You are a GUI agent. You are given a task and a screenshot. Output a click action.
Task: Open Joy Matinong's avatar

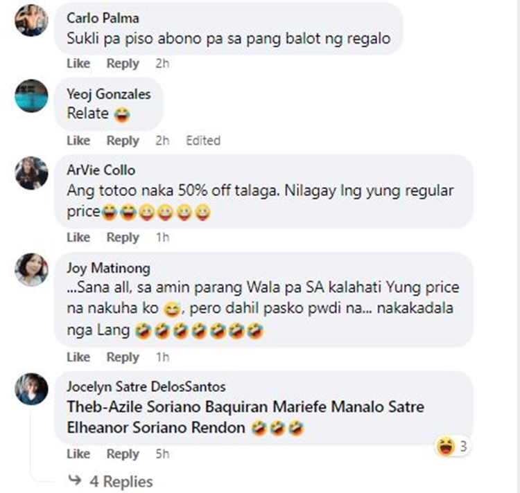31,269
